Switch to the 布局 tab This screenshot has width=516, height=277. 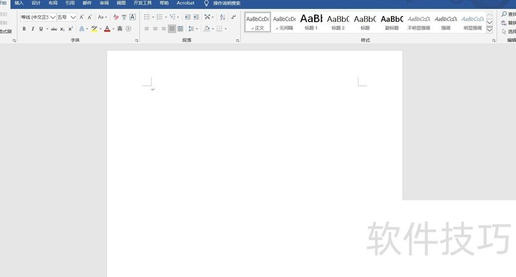[53, 3]
